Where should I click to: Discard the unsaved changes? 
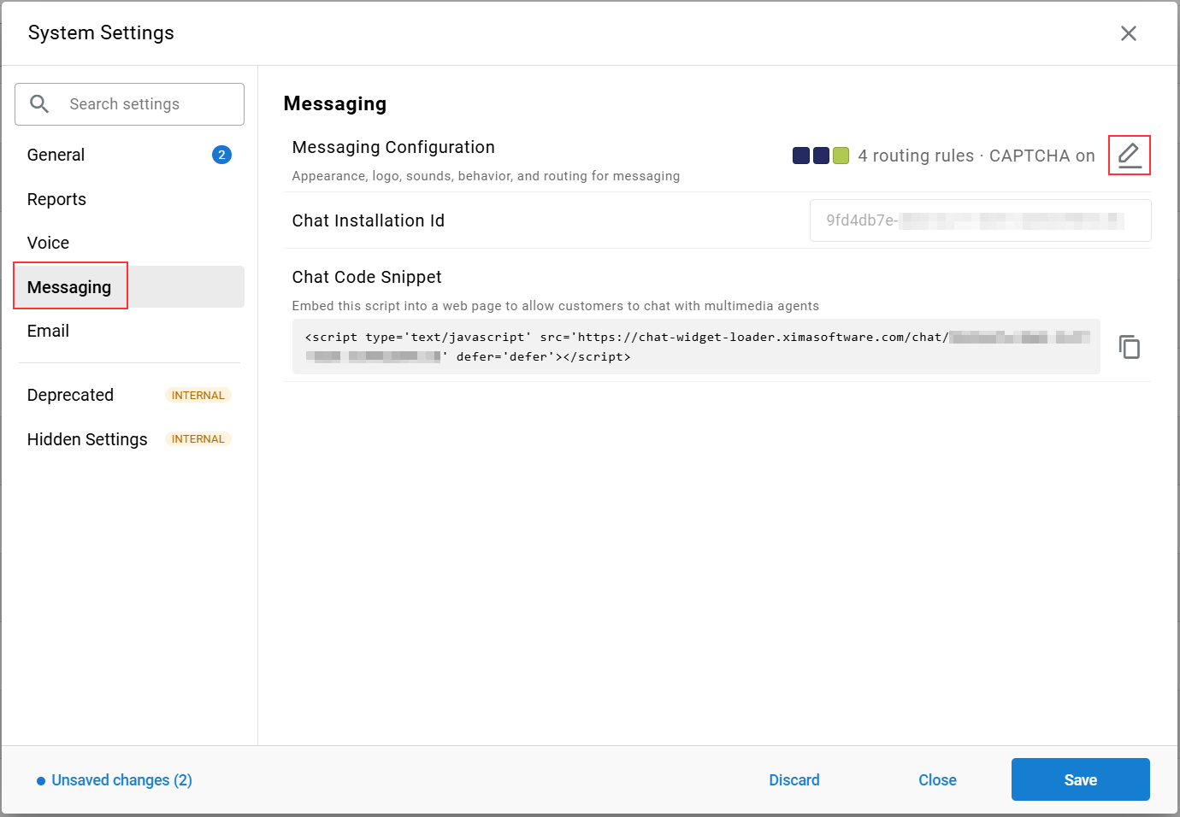coord(794,779)
